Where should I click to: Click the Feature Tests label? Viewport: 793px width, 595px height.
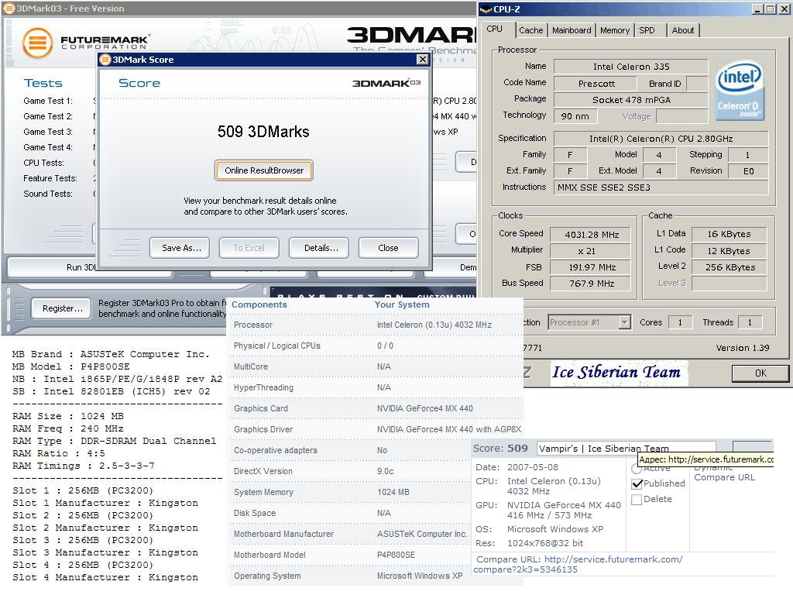click(x=50, y=178)
